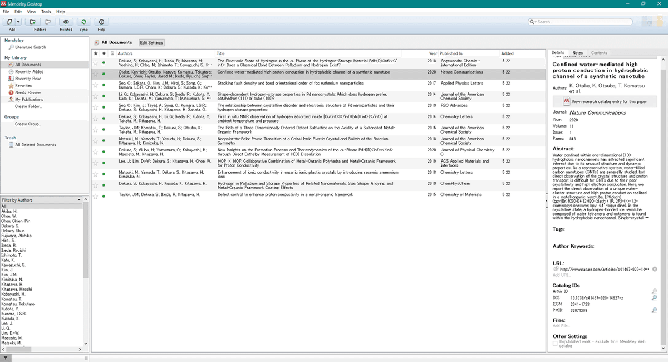Sync the library using Sync icon
This screenshot has width=668, height=362.
83,22
